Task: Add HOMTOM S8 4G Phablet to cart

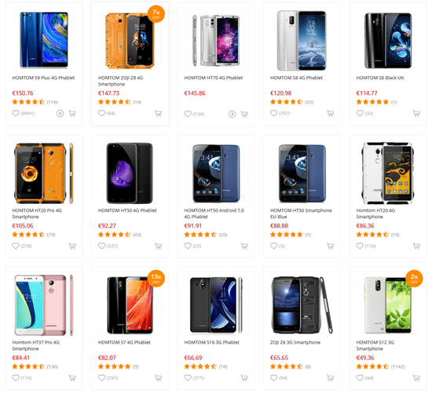Action: (331, 113)
